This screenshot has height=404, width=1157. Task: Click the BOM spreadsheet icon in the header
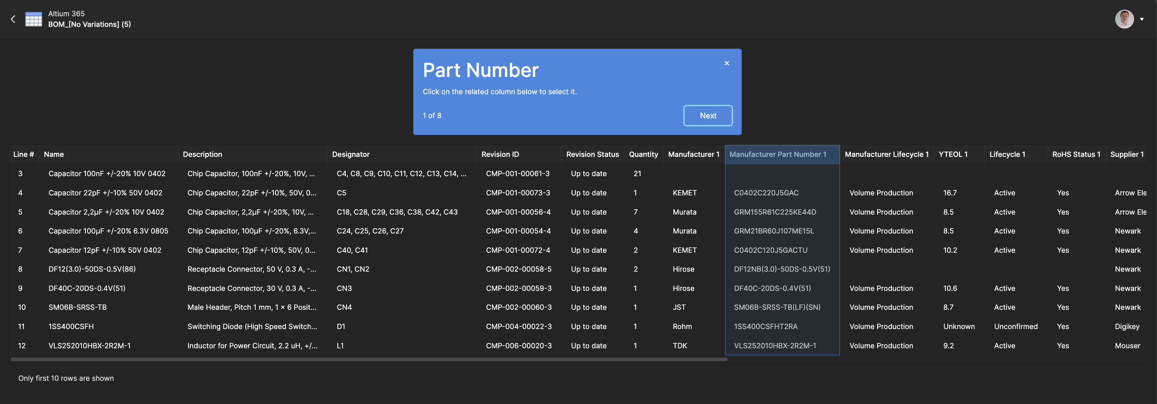[x=33, y=19]
